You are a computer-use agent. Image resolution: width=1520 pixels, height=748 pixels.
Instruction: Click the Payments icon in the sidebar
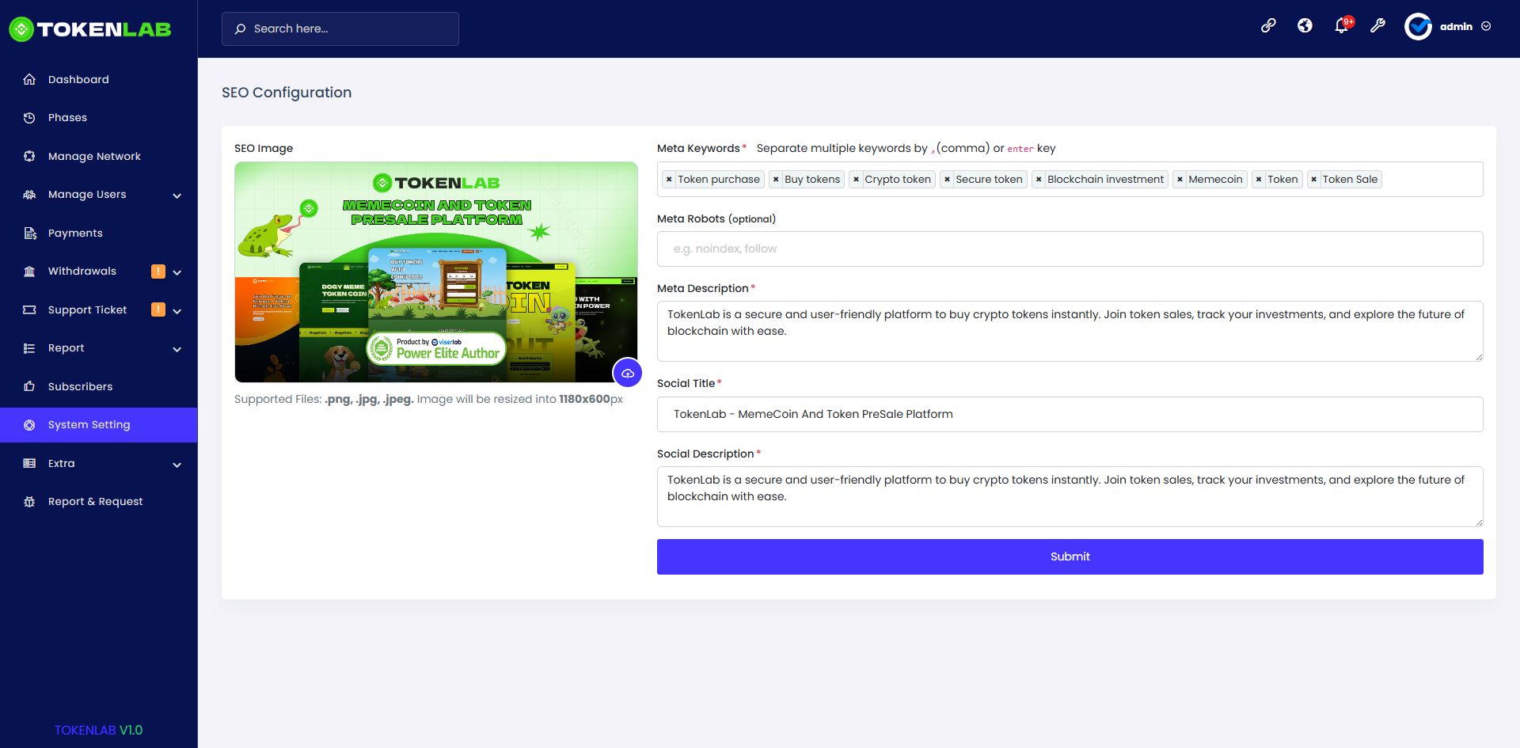29,233
